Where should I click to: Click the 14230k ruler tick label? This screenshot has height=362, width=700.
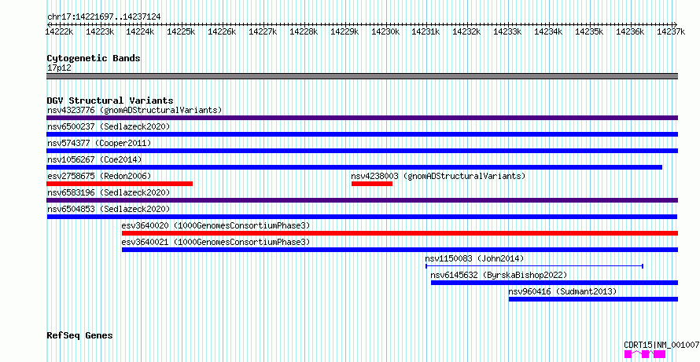click(385, 31)
